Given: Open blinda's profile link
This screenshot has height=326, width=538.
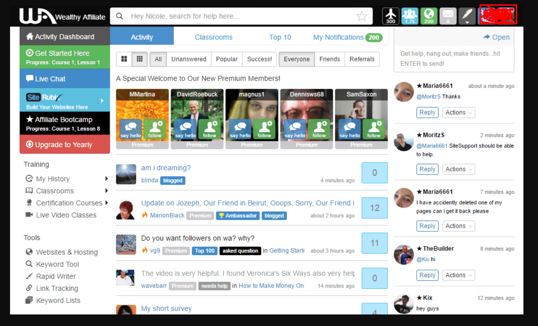Looking at the screenshot, I should click(149, 180).
